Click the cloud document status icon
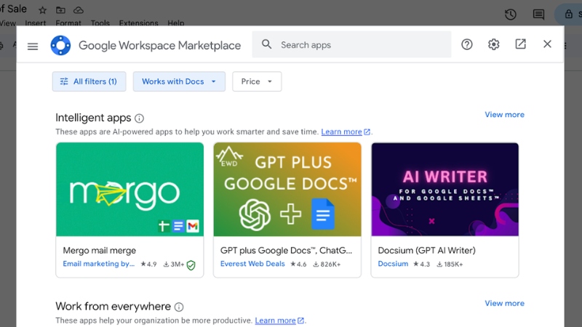The height and width of the screenshot is (327, 582). (x=79, y=10)
